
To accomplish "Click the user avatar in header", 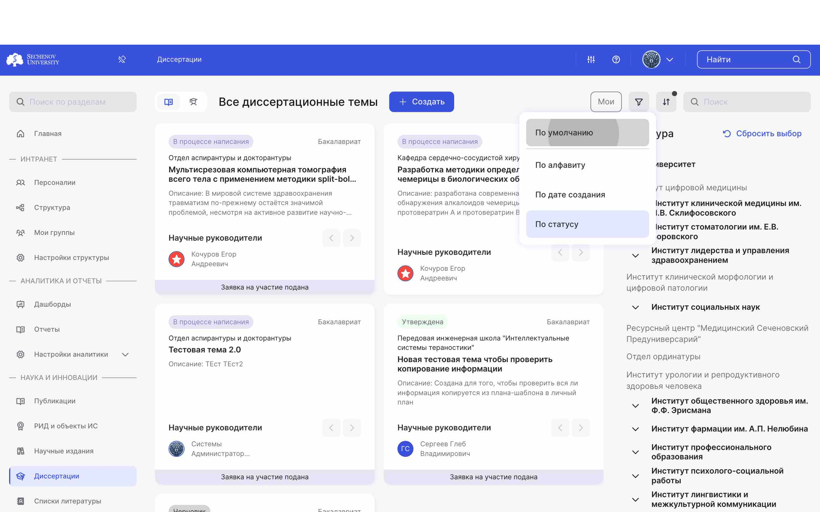I will pyautogui.click(x=651, y=60).
